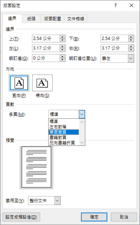The height and width of the screenshot is (225, 140).
Task: Open the 文件格線 tab
Action: click(x=76, y=19)
